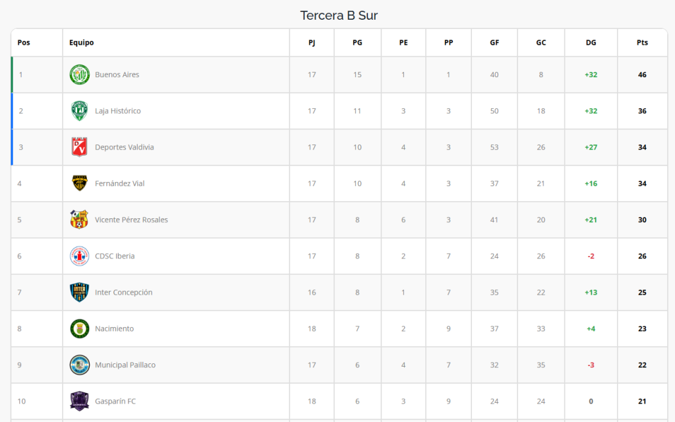Click the PJ column header
The width and height of the screenshot is (675, 422).
coord(312,42)
